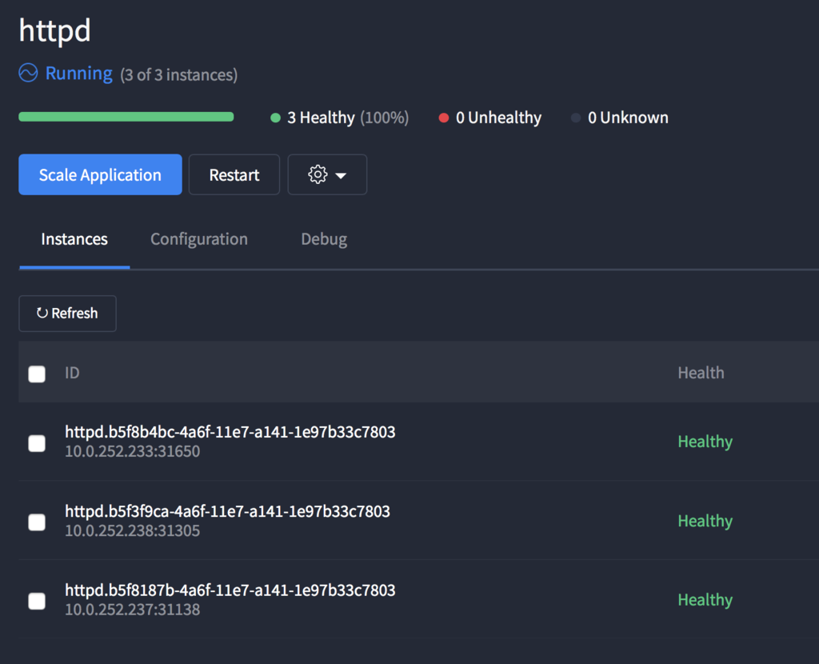This screenshot has width=819, height=664.
Task: Click the Health column header
Action: click(x=701, y=373)
